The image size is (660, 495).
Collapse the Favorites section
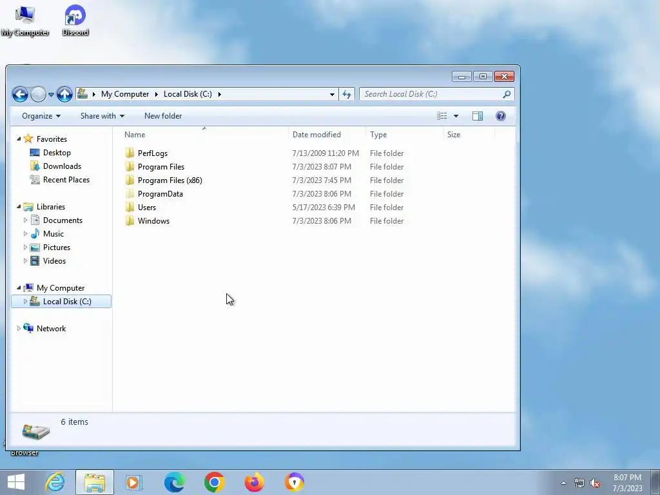point(19,139)
